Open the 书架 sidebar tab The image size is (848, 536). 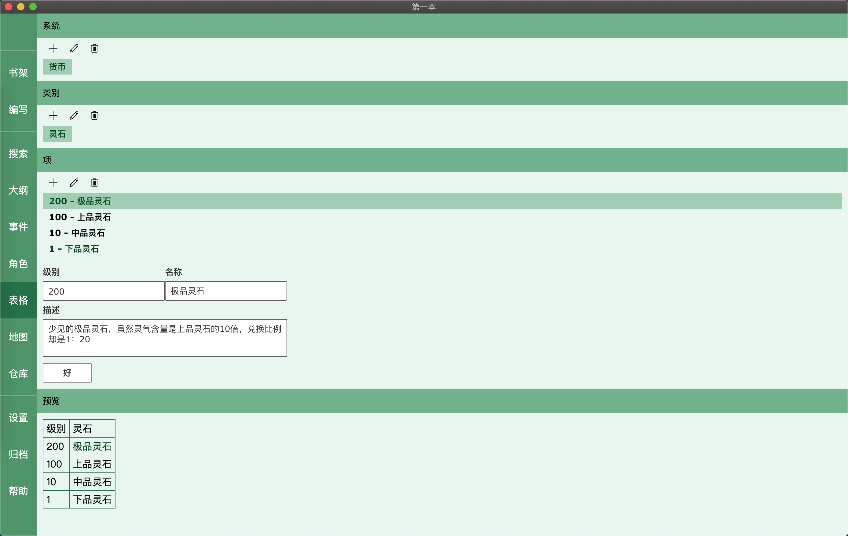(18, 73)
